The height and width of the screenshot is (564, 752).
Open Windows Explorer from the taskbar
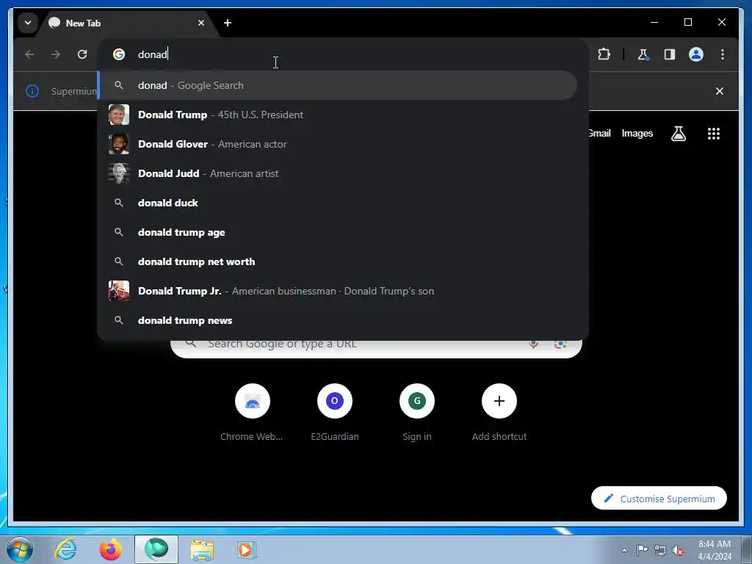click(x=202, y=549)
